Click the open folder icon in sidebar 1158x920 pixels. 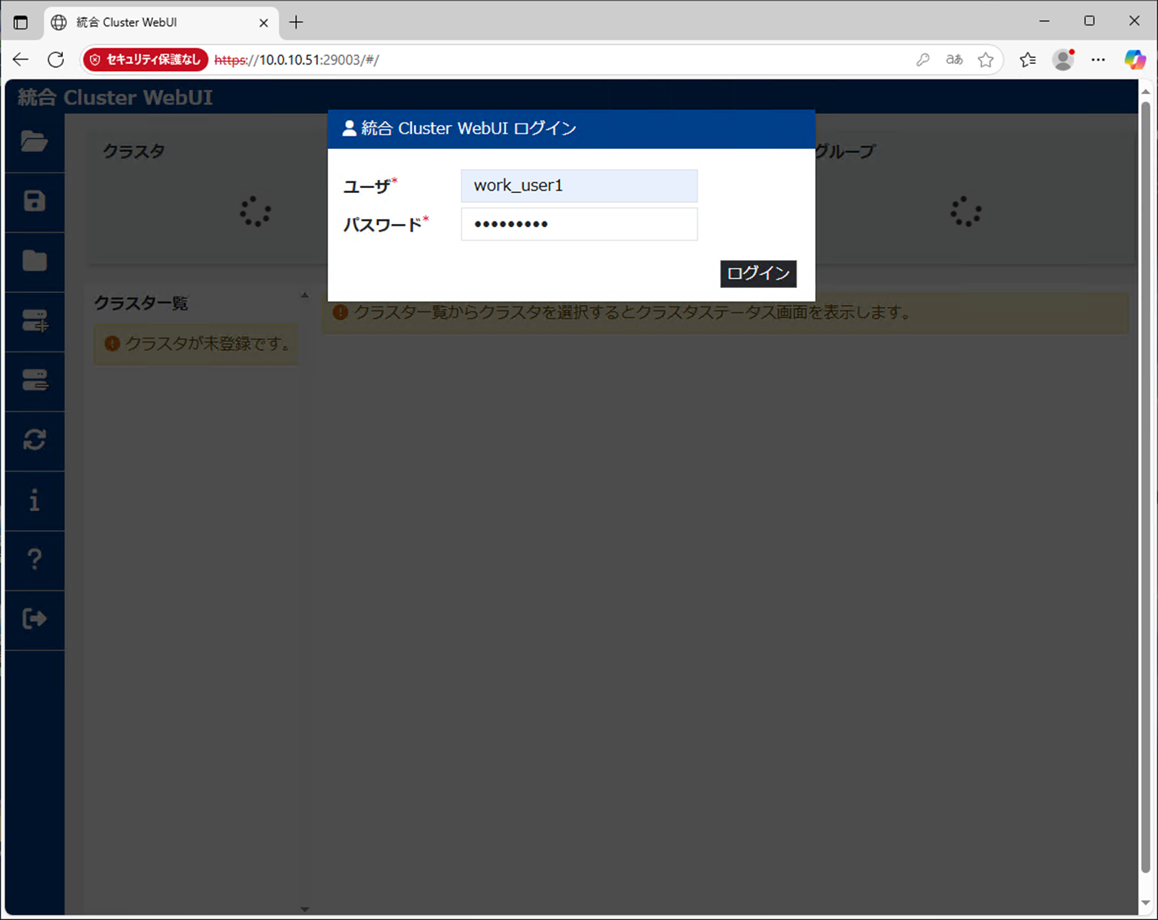coord(34,141)
